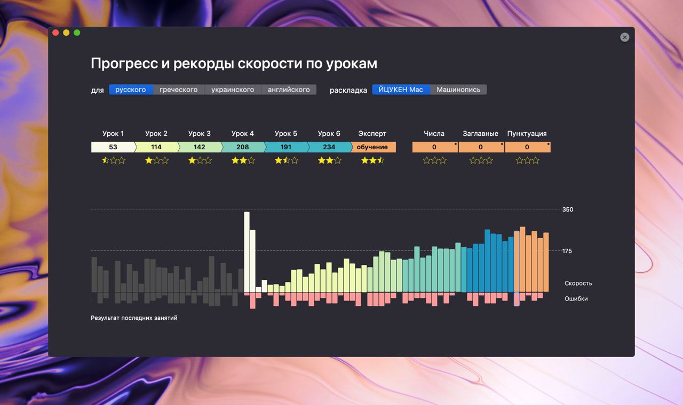Image resolution: width=683 pixels, height=405 pixels.
Task: Select Машинопись layout
Action: point(458,90)
